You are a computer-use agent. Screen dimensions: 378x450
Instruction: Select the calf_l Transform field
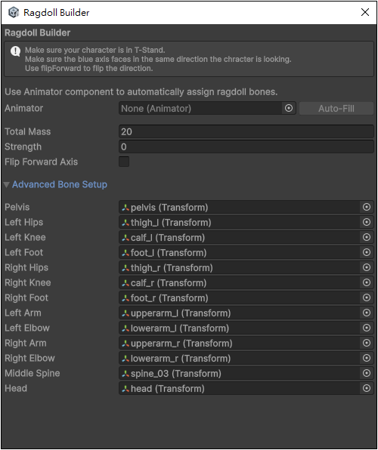point(239,237)
